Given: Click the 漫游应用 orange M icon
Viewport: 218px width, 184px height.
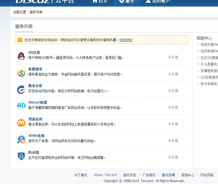Looking at the screenshot, I should coord(21,123).
